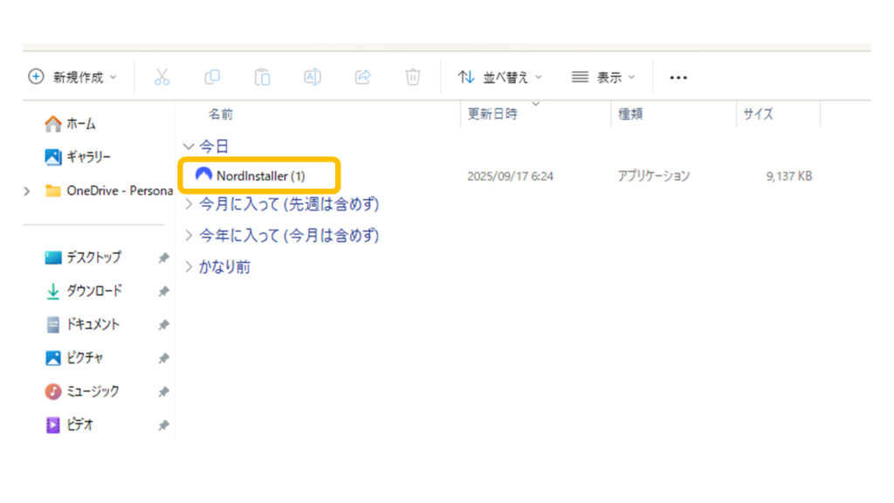
Task: Click the Share icon in toolbar
Action: (363, 77)
